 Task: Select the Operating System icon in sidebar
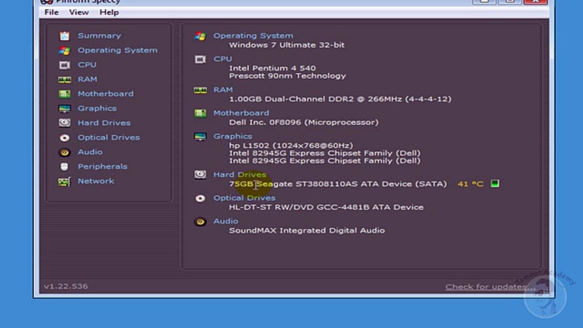coord(65,50)
